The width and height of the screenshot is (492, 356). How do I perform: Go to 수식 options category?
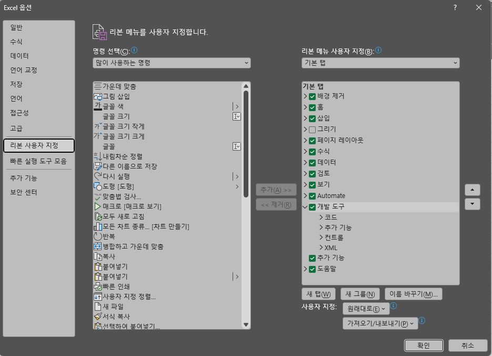pyautogui.click(x=39, y=42)
